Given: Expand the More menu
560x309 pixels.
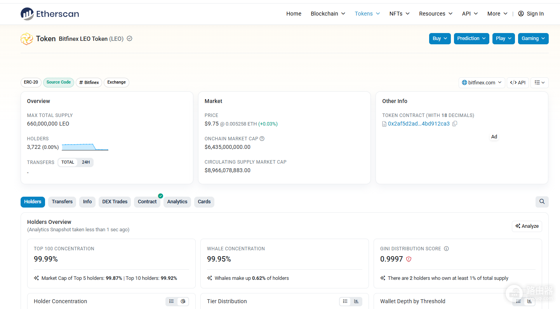Looking at the screenshot, I should [497, 14].
